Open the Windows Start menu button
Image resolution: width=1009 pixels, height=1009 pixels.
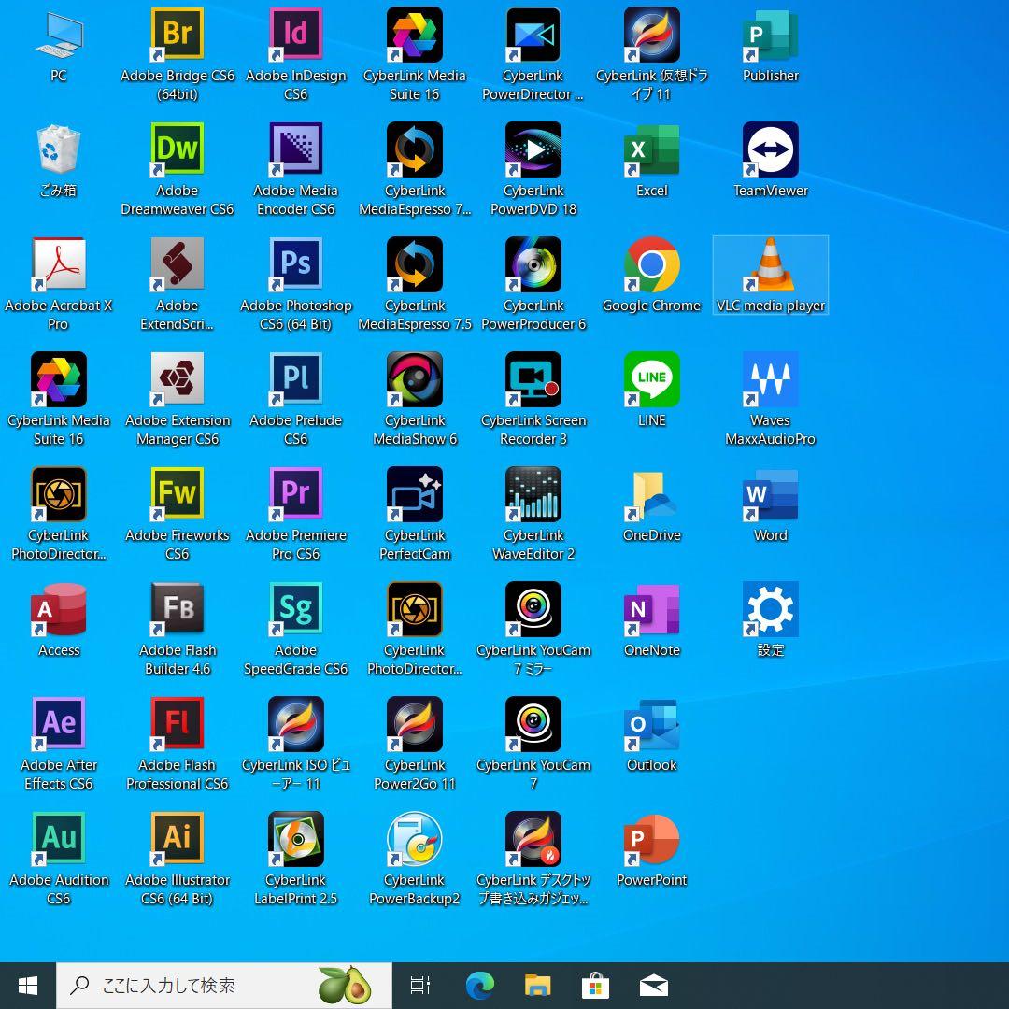28,986
